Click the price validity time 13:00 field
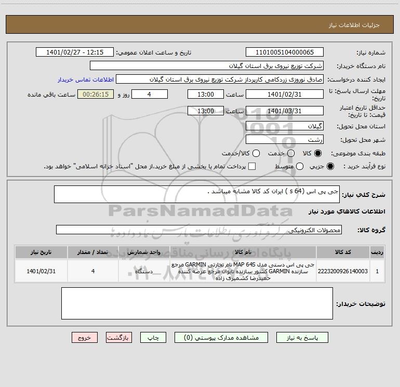Screen dimensions: 400x387 [206, 111]
